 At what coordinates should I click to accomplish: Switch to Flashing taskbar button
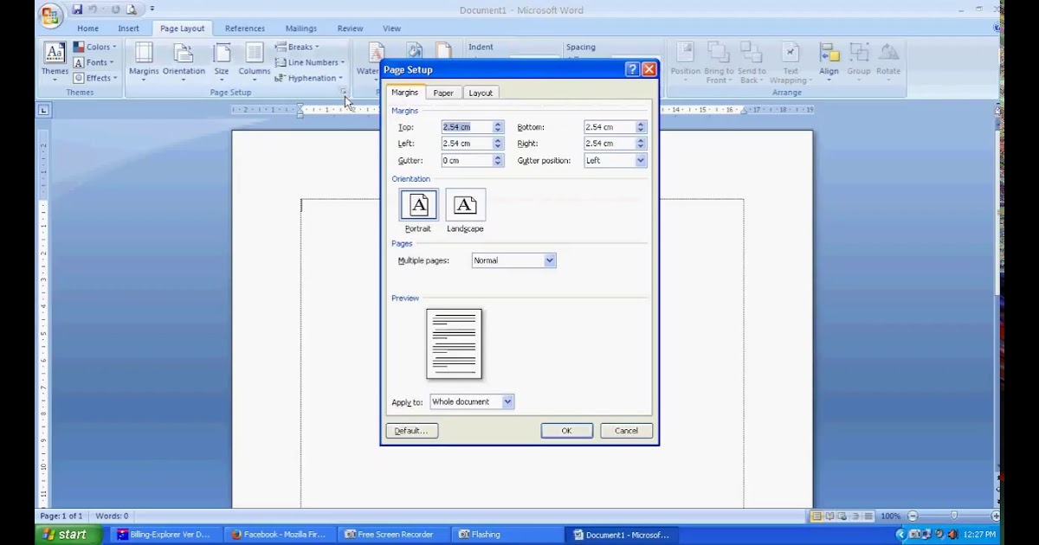pos(507,535)
